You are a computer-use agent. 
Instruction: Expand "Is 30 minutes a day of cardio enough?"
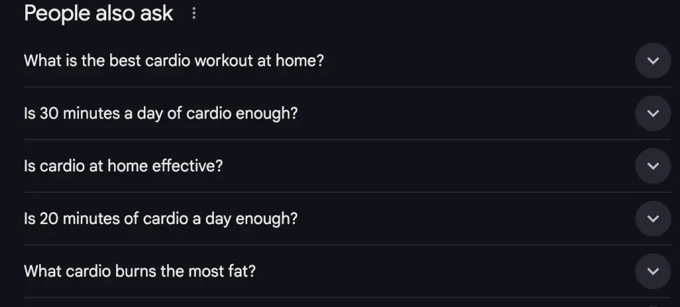[347, 114]
